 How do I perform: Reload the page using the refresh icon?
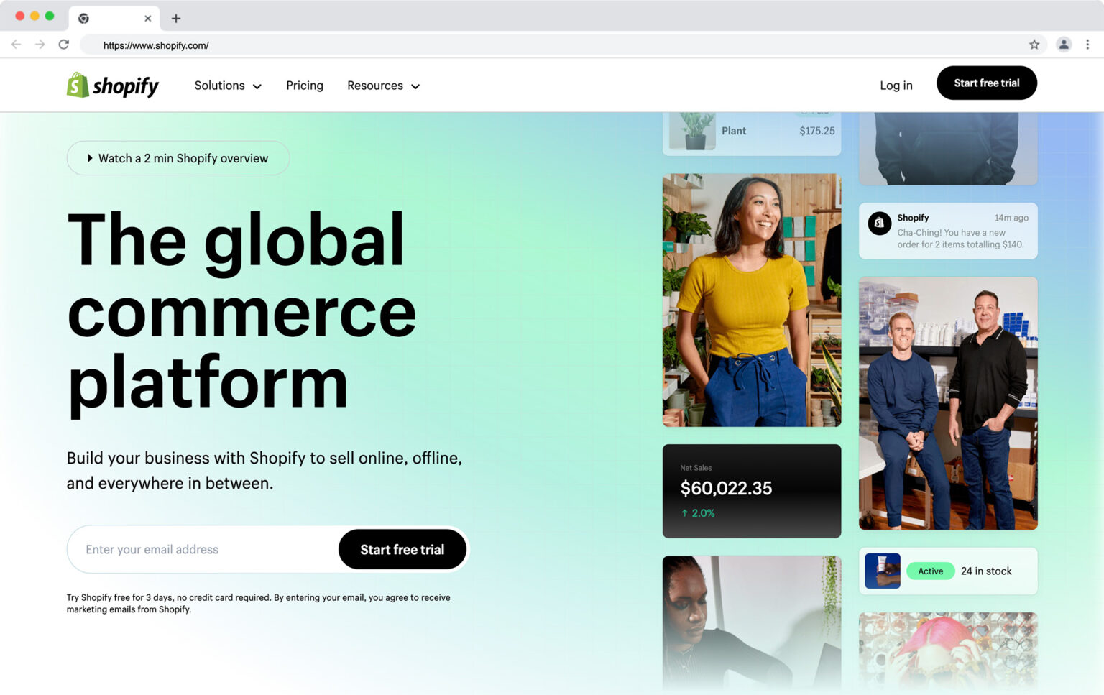coord(64,45)
